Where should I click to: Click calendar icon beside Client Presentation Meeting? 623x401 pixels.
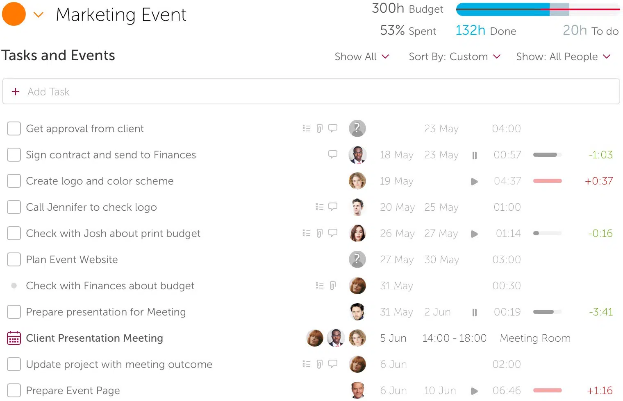(14, 338)
